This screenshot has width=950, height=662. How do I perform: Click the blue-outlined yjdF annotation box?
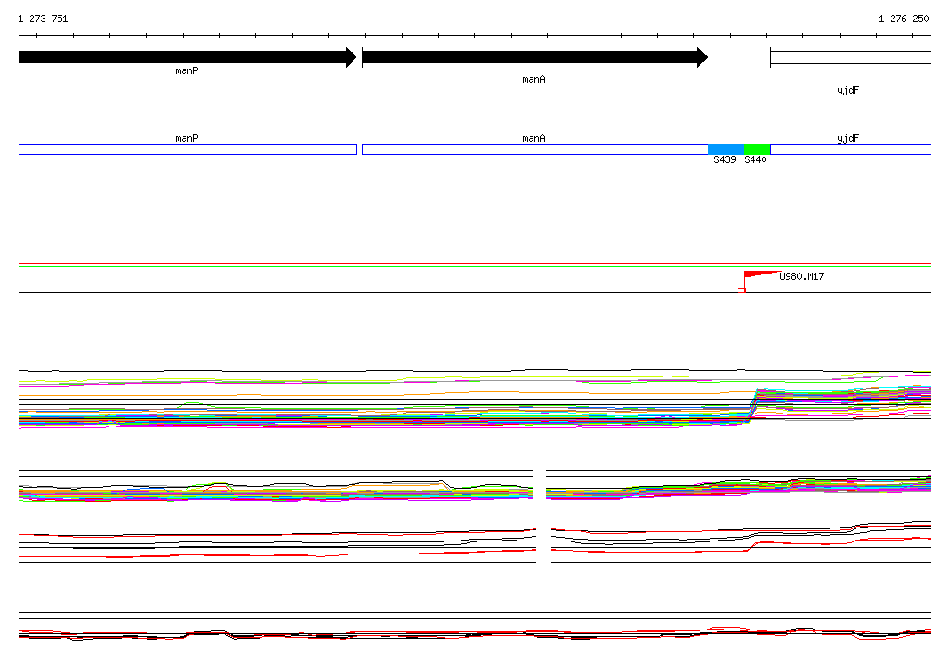(x=851, y=149)
